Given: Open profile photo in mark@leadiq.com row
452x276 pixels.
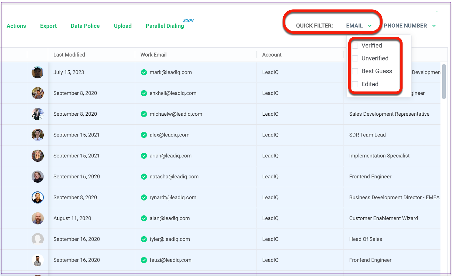Looking at the screenshot, I should [38, 72].
